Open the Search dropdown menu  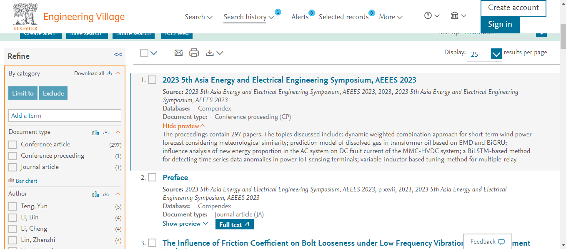coord(198,17)
